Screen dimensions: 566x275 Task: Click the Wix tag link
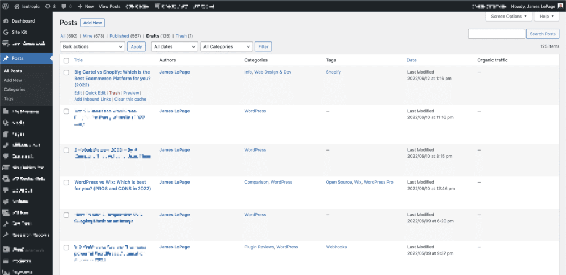[358, 183]
